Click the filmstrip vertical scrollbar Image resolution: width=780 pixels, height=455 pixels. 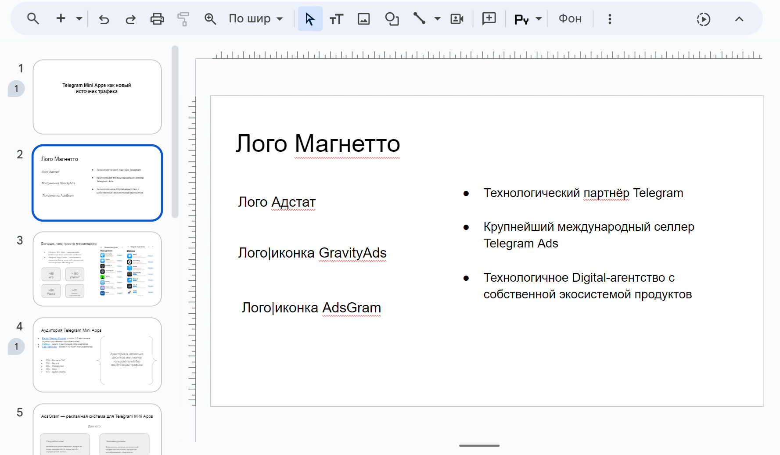click(x=175, y=132)
